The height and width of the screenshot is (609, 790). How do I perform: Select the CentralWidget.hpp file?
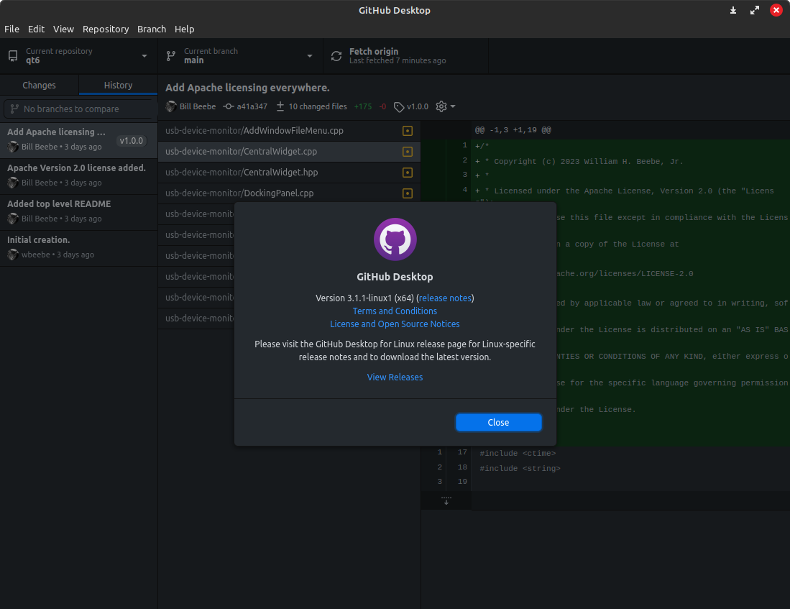pyautogui.click(x=289, y=173)
